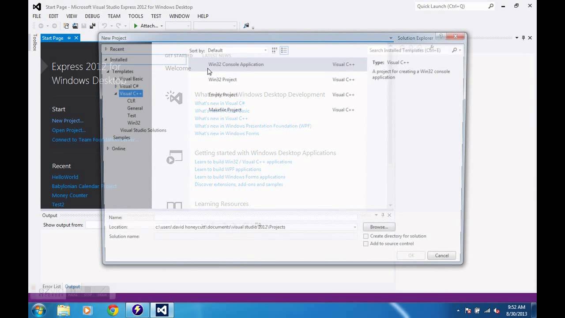
Task: Close the Start Page tab
Action: point(76,38)
